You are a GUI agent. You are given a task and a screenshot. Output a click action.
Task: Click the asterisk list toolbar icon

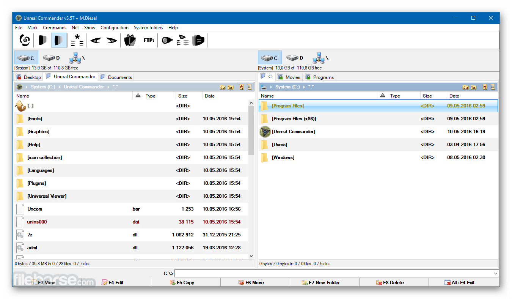[77, 40]
